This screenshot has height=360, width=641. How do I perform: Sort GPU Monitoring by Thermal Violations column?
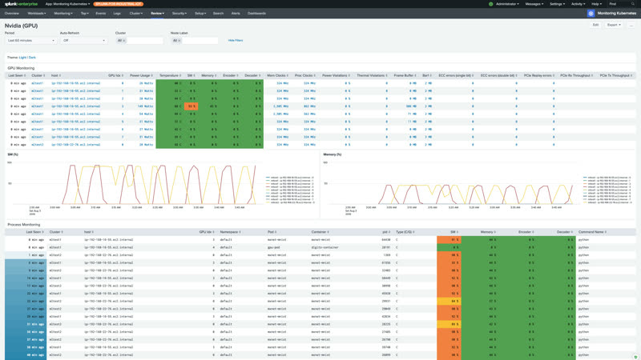(373, 75)
